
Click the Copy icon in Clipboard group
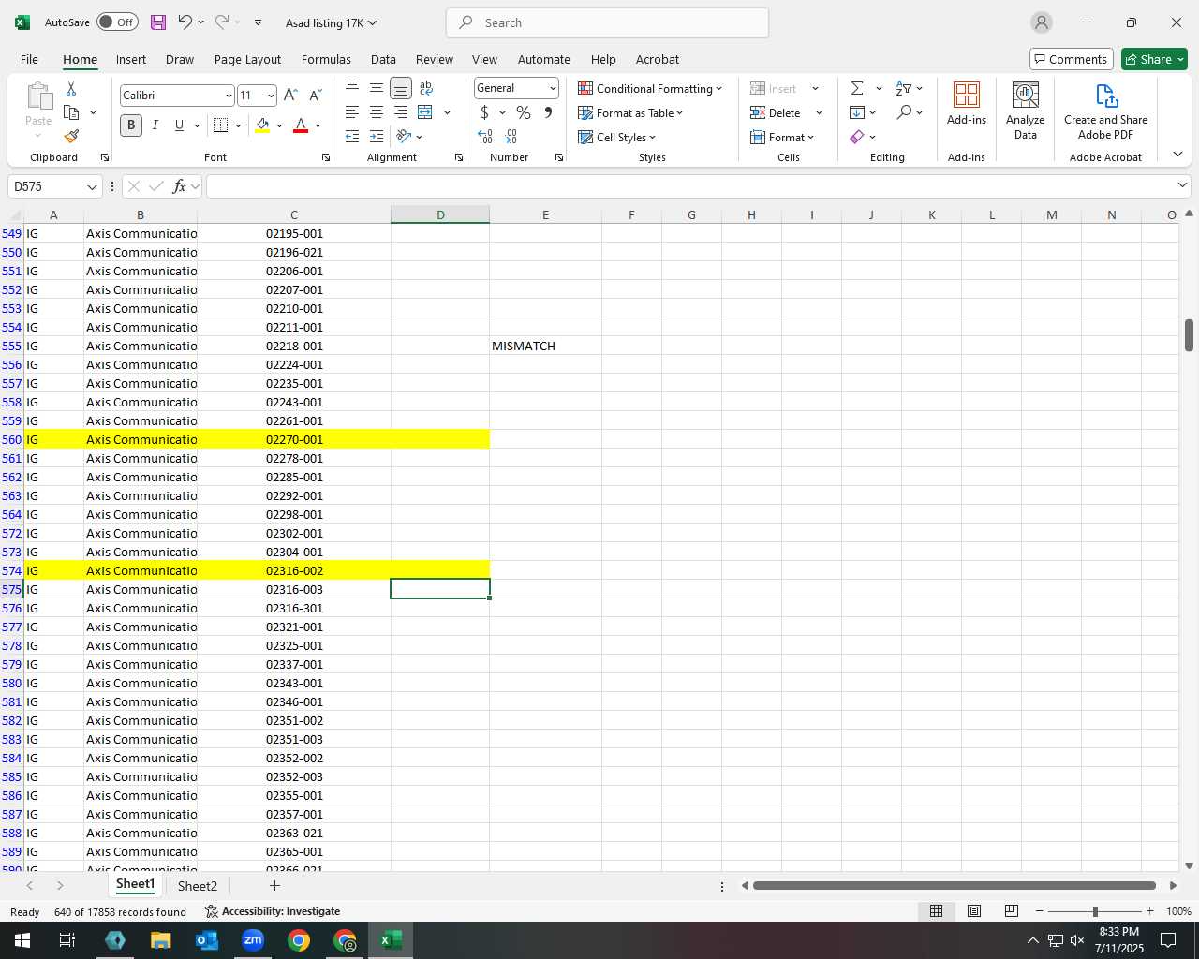pos(71,112)
